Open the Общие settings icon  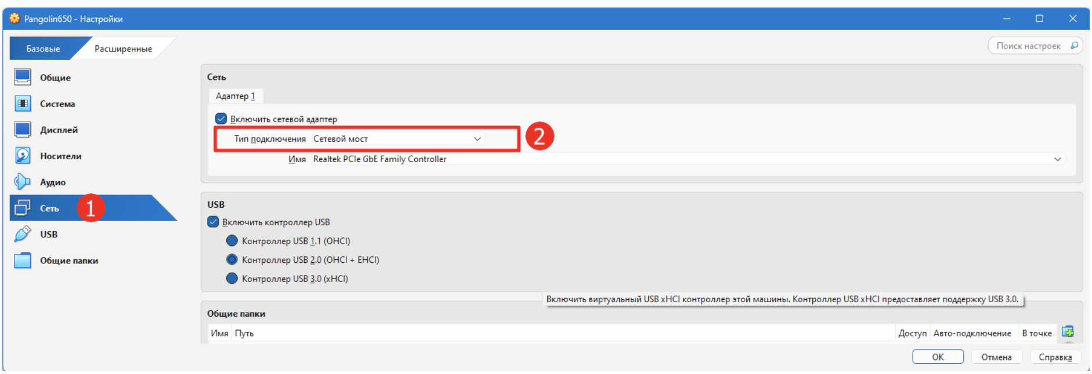click(x=23, y=77)
